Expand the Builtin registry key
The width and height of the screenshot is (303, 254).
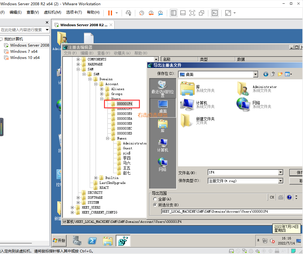click(x=96, y=178)
